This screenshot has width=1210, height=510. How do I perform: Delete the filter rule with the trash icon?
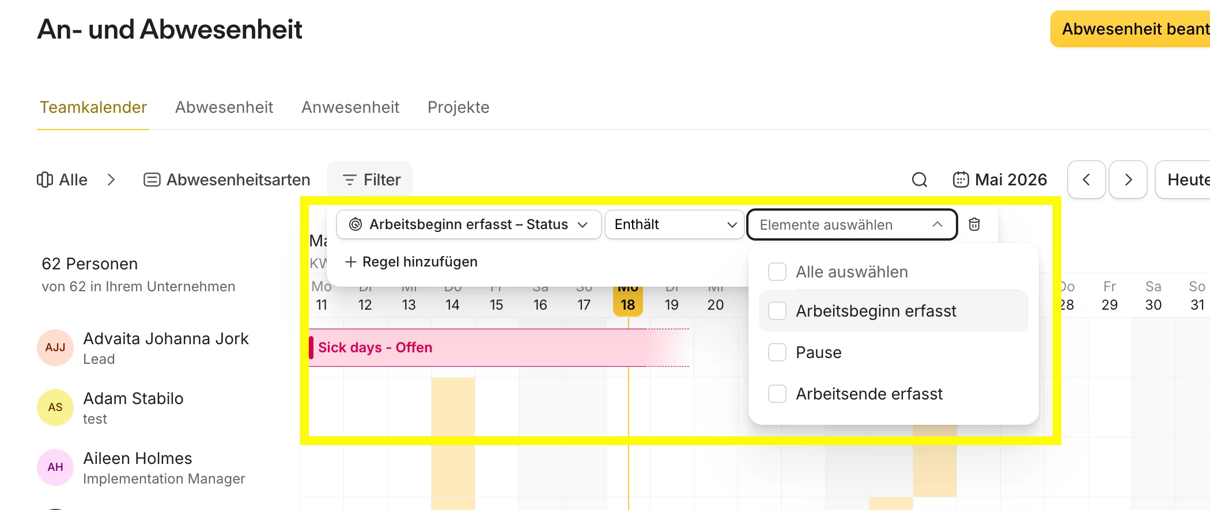pyautogui.click(x=974, y=224)
